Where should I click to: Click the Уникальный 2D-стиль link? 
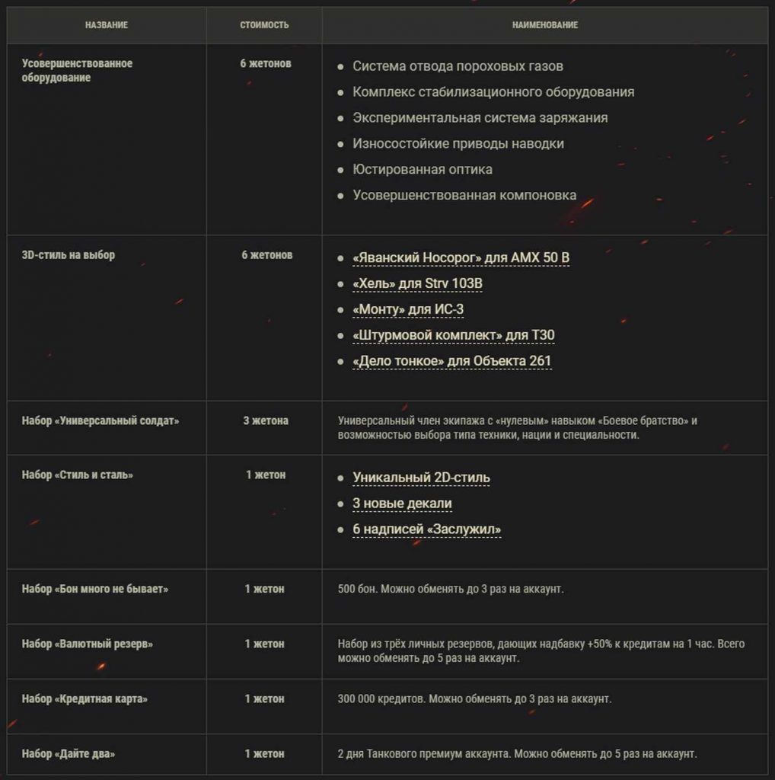(421, 478)
